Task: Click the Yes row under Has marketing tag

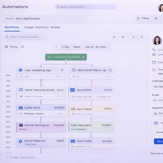Action: 41,77
